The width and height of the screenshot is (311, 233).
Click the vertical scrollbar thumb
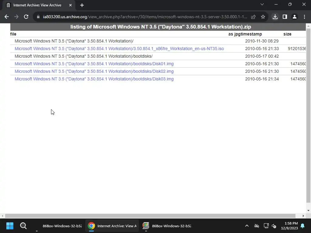[x=308, y=116]
